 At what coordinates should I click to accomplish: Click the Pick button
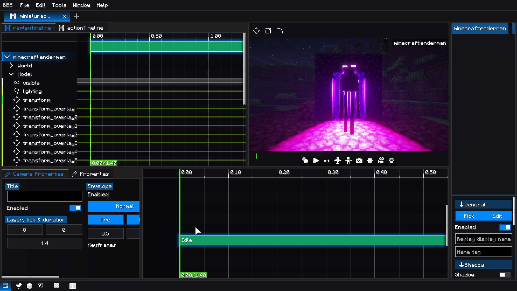point(469,216)
